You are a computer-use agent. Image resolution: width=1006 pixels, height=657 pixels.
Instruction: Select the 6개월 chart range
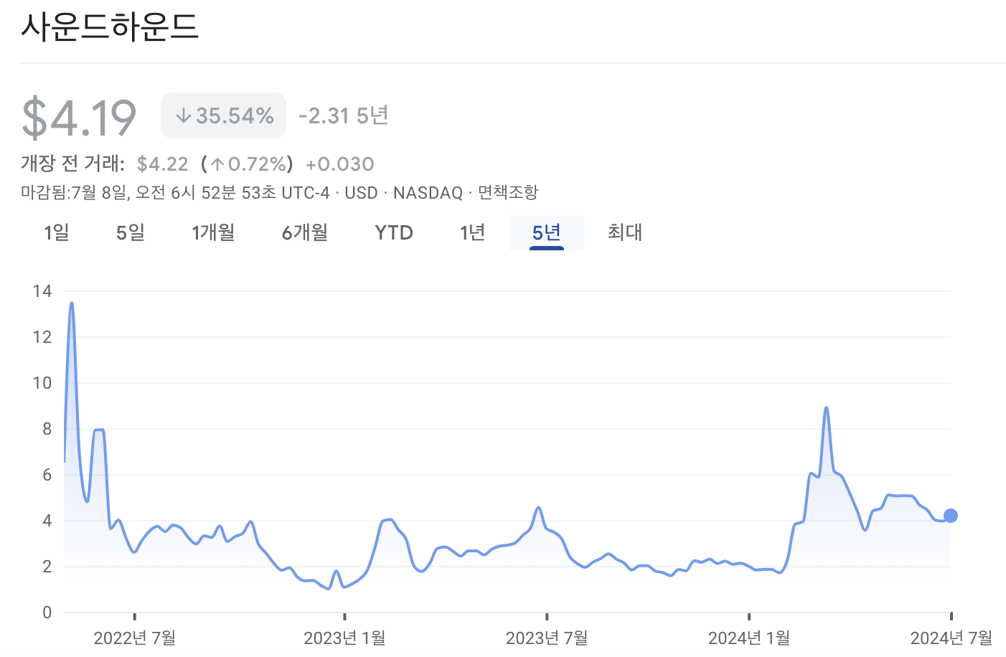pyautogui.click(x=304, y=232)
